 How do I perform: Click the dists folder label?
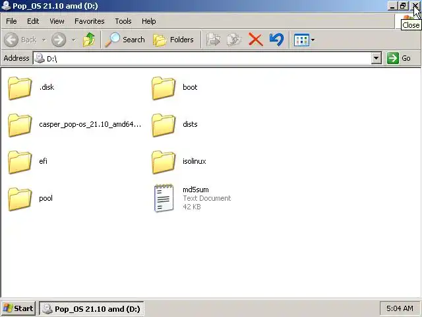pyautogui.click(x=190, y=124)
